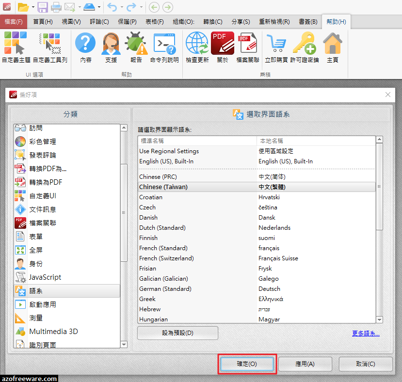Open the 更多語系 link
Image resolution: width=402 pixels, height=382 pixels.
pos(365,333)
